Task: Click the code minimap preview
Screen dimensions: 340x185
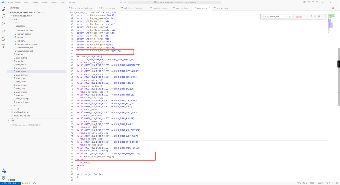Action: coord(331,23)
